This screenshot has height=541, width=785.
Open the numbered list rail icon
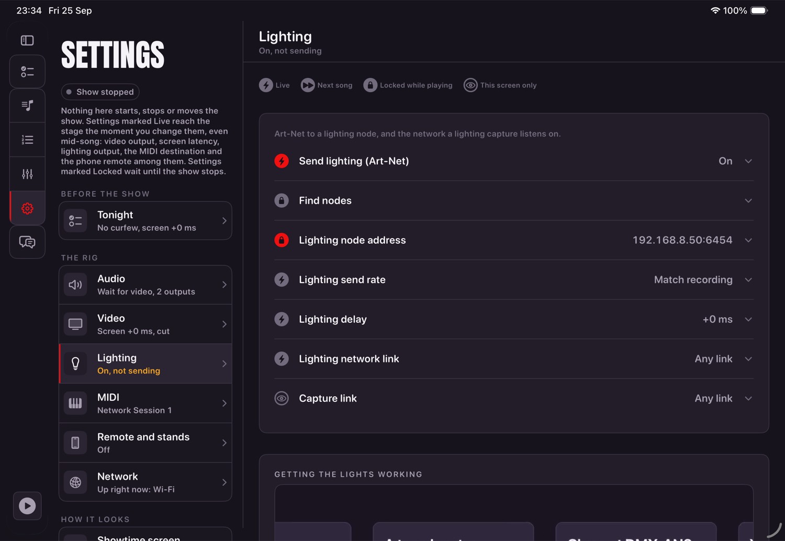coord(27,140)
